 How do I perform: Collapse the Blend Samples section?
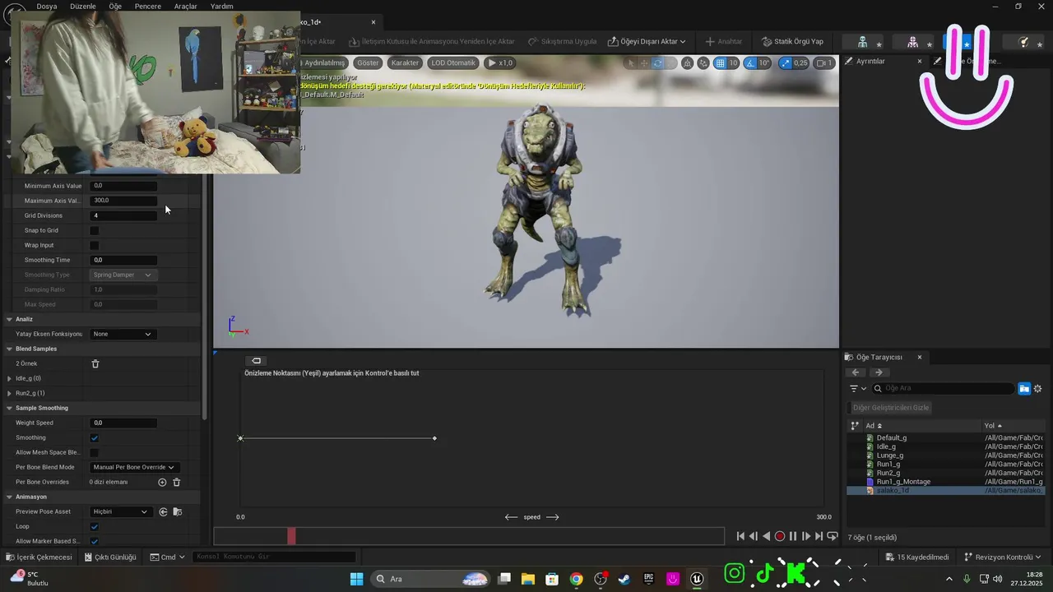click(9, 349)
